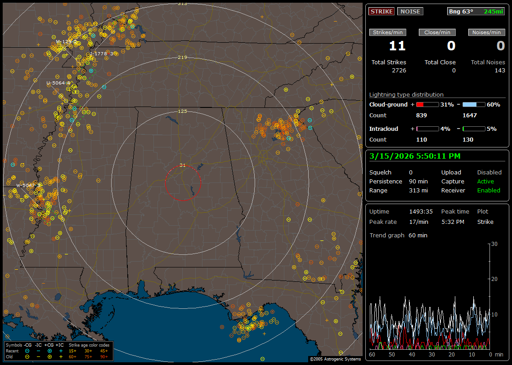
Task: Select storm cell label W-5047
Action: pyautogui.click(x=25, y=185)
